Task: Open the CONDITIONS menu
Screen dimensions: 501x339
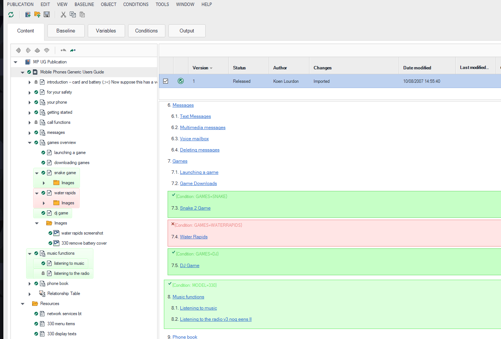Action: pos(136,4)
